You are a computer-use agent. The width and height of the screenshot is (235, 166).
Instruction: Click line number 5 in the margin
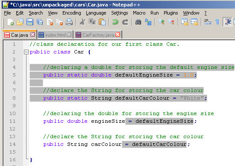coord(14,75)
